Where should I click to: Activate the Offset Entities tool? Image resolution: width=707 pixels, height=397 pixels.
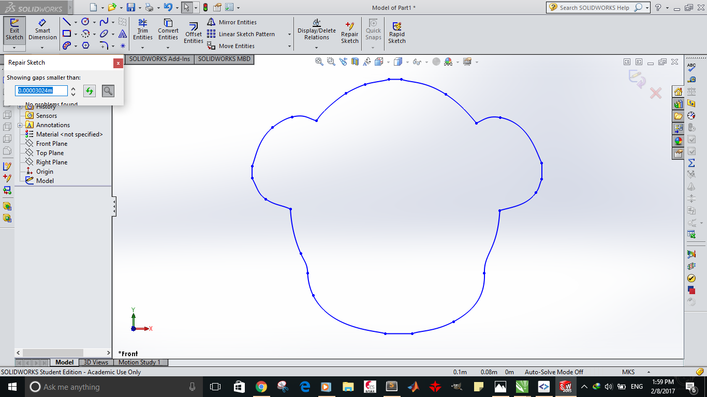tap(194, 33)
